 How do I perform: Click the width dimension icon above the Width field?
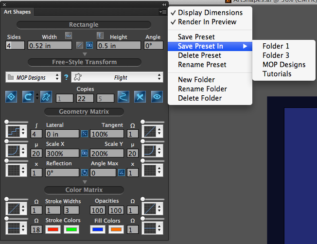(69, 35)
